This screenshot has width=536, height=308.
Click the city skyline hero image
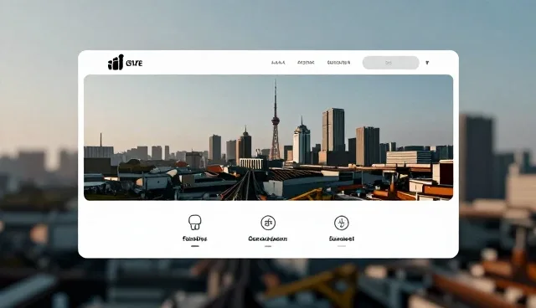click(268, 137)
